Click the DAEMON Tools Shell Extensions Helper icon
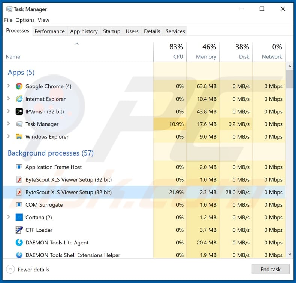 (x=19, y=255)
